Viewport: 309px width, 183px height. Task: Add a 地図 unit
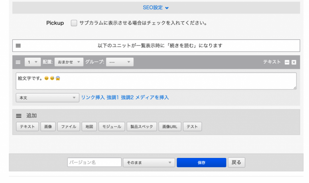coord(89,127)
